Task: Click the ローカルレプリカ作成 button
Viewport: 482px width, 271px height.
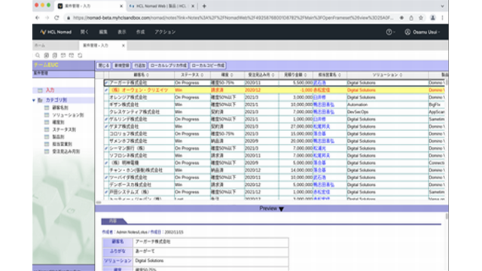Action: 168,65
